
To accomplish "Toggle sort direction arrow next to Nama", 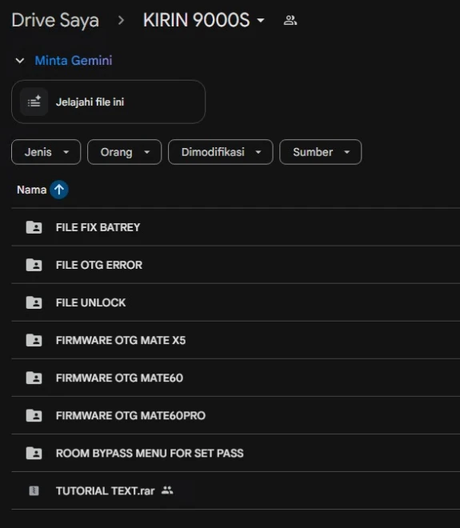I will pos(59,190).
